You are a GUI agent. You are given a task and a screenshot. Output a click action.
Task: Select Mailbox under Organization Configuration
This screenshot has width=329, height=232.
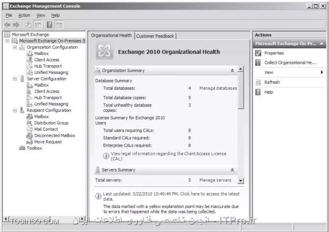[41, 53]
